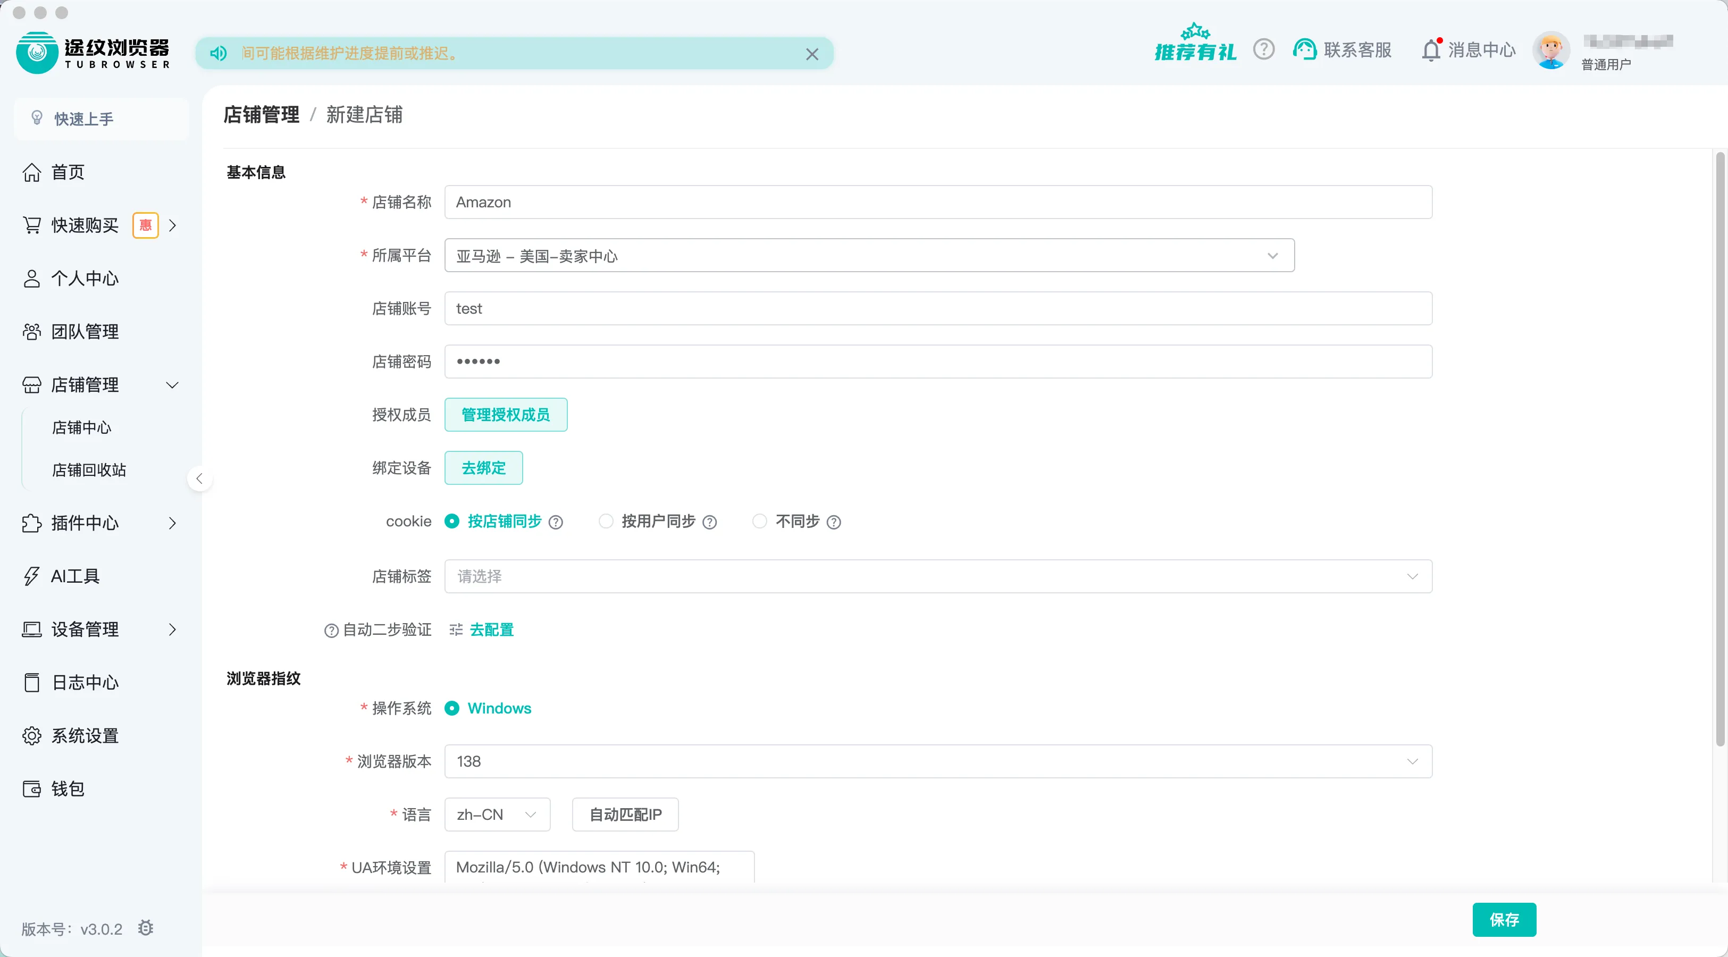The height and width of the screenshot is (957, 1728).
Task: Click the announcement speaker icon
Action: (219, 54)
